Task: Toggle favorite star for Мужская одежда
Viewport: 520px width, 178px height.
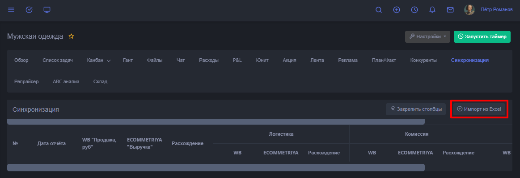Action: pos(71,36)
